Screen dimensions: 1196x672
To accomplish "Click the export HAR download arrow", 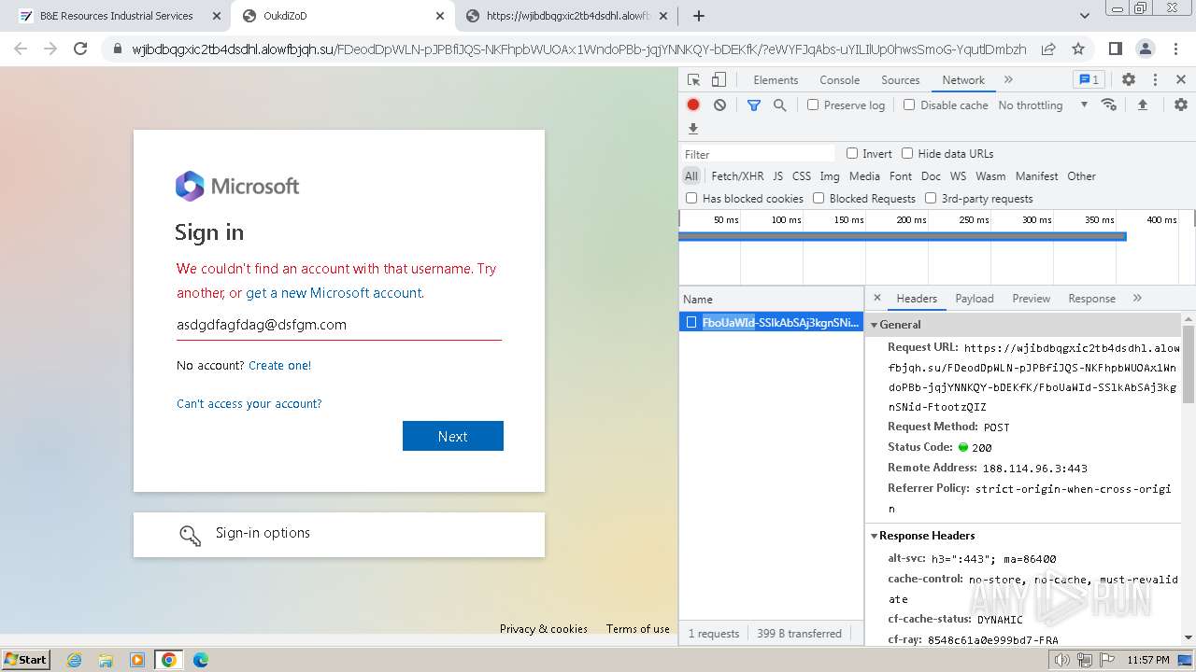I will 693,129.
